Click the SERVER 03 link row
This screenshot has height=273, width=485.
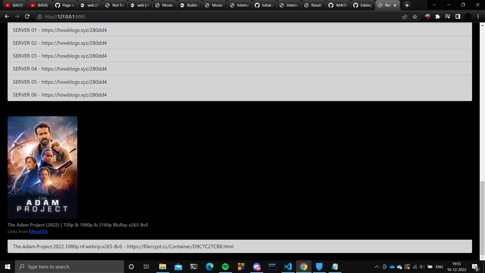[x=60, y=56]
